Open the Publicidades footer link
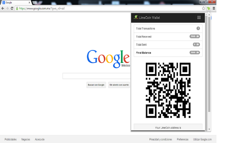The height and width of the screenshot is (143, 230). pyautogui.click(x=10, y=140)
